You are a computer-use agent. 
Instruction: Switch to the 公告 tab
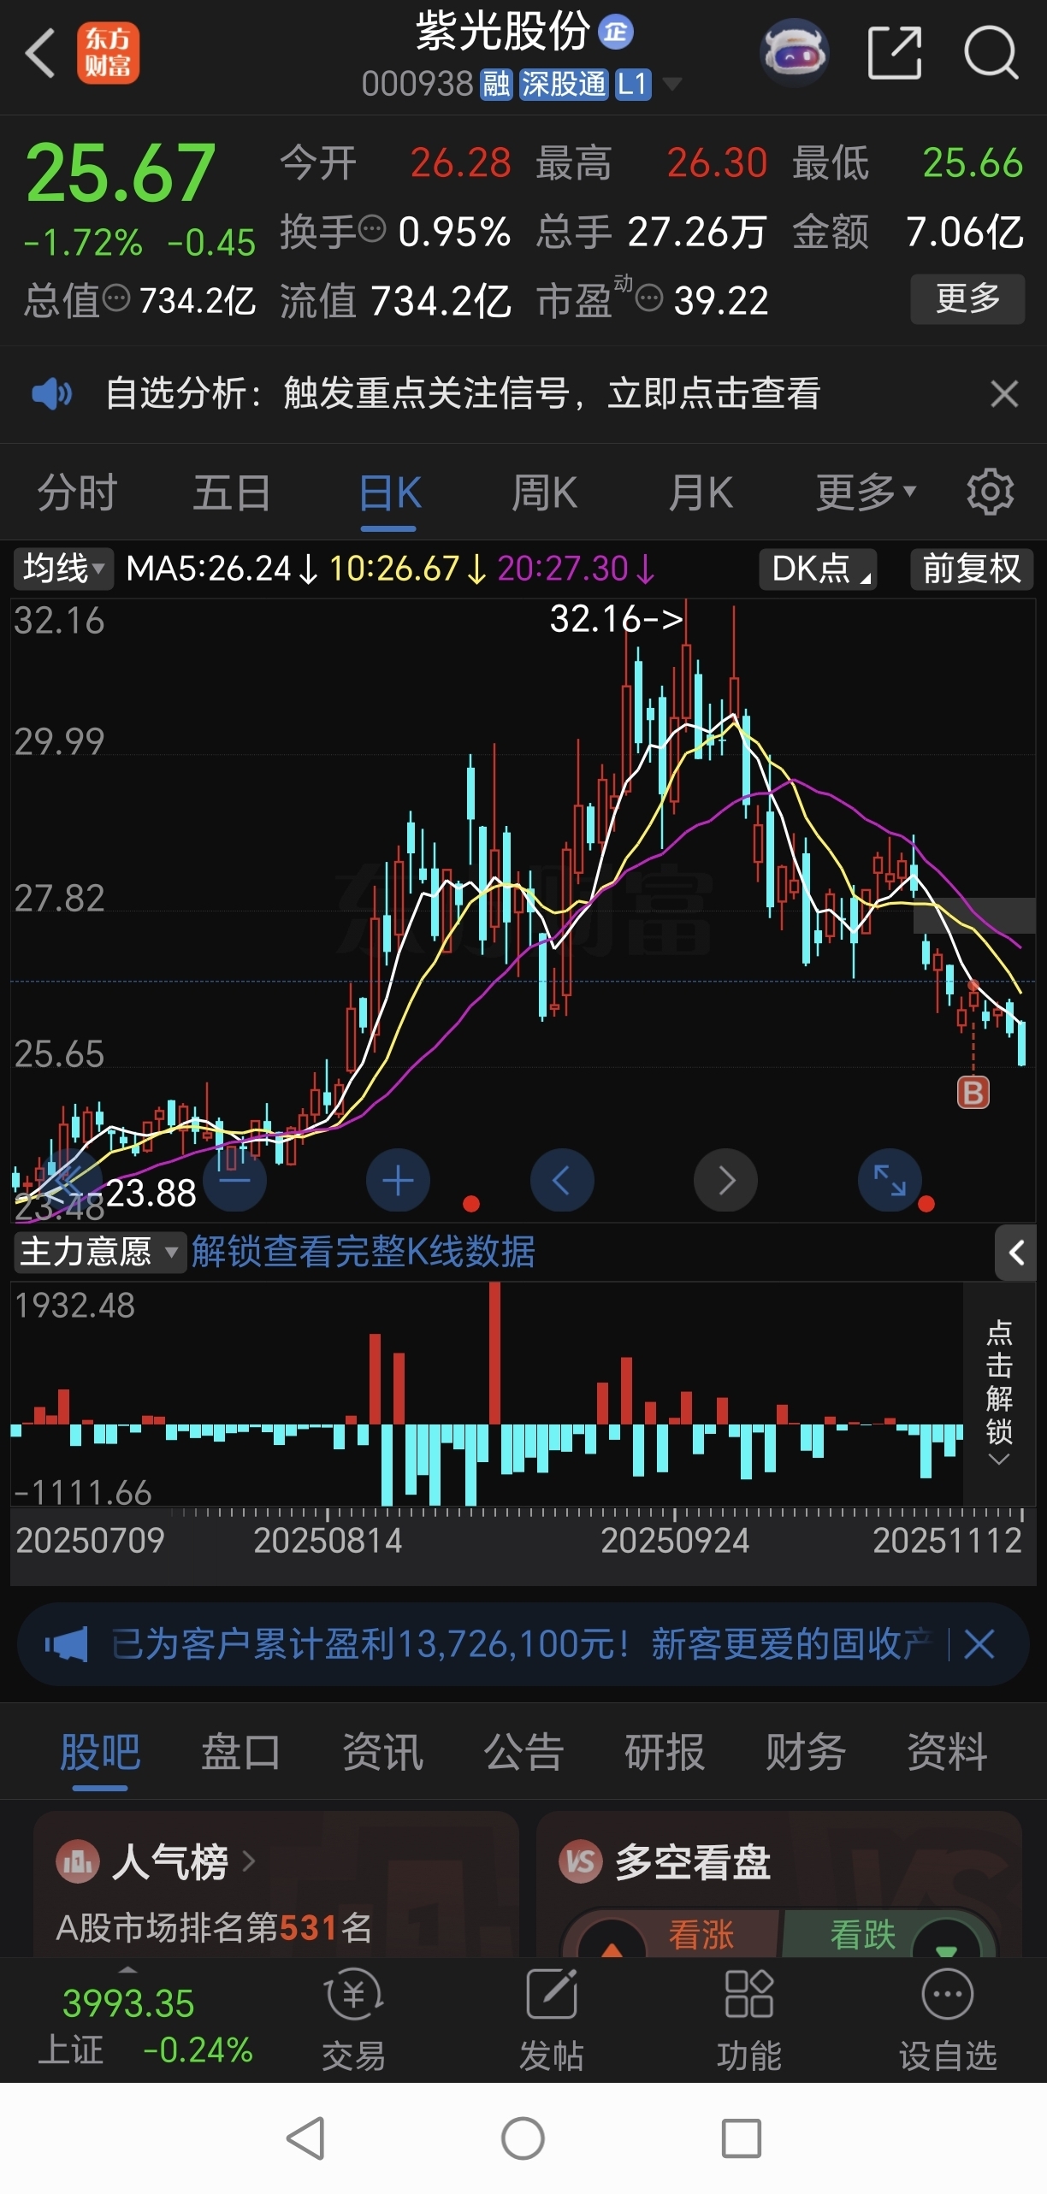523,1751
